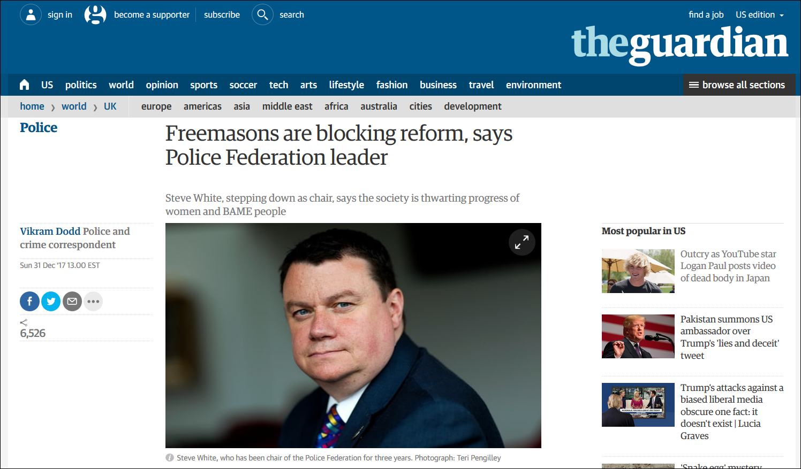
Task: Open the US edition dropdown
Action: tap(760, 14)
